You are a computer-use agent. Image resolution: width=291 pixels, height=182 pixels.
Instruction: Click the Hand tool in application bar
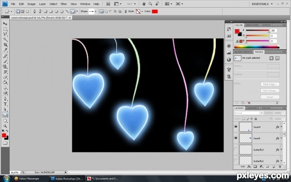pos(144,4)
